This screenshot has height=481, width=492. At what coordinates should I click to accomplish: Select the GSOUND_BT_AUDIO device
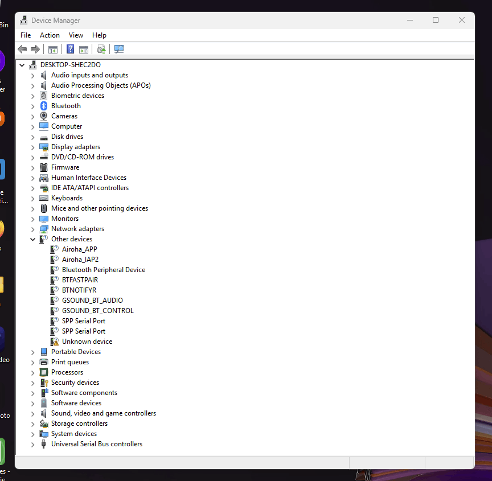click(x=93, y=300)
